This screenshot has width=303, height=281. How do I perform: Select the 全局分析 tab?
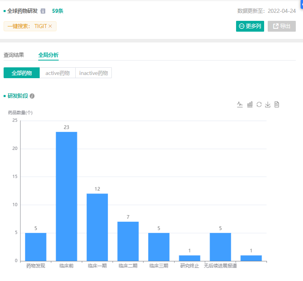coord(48,55)
